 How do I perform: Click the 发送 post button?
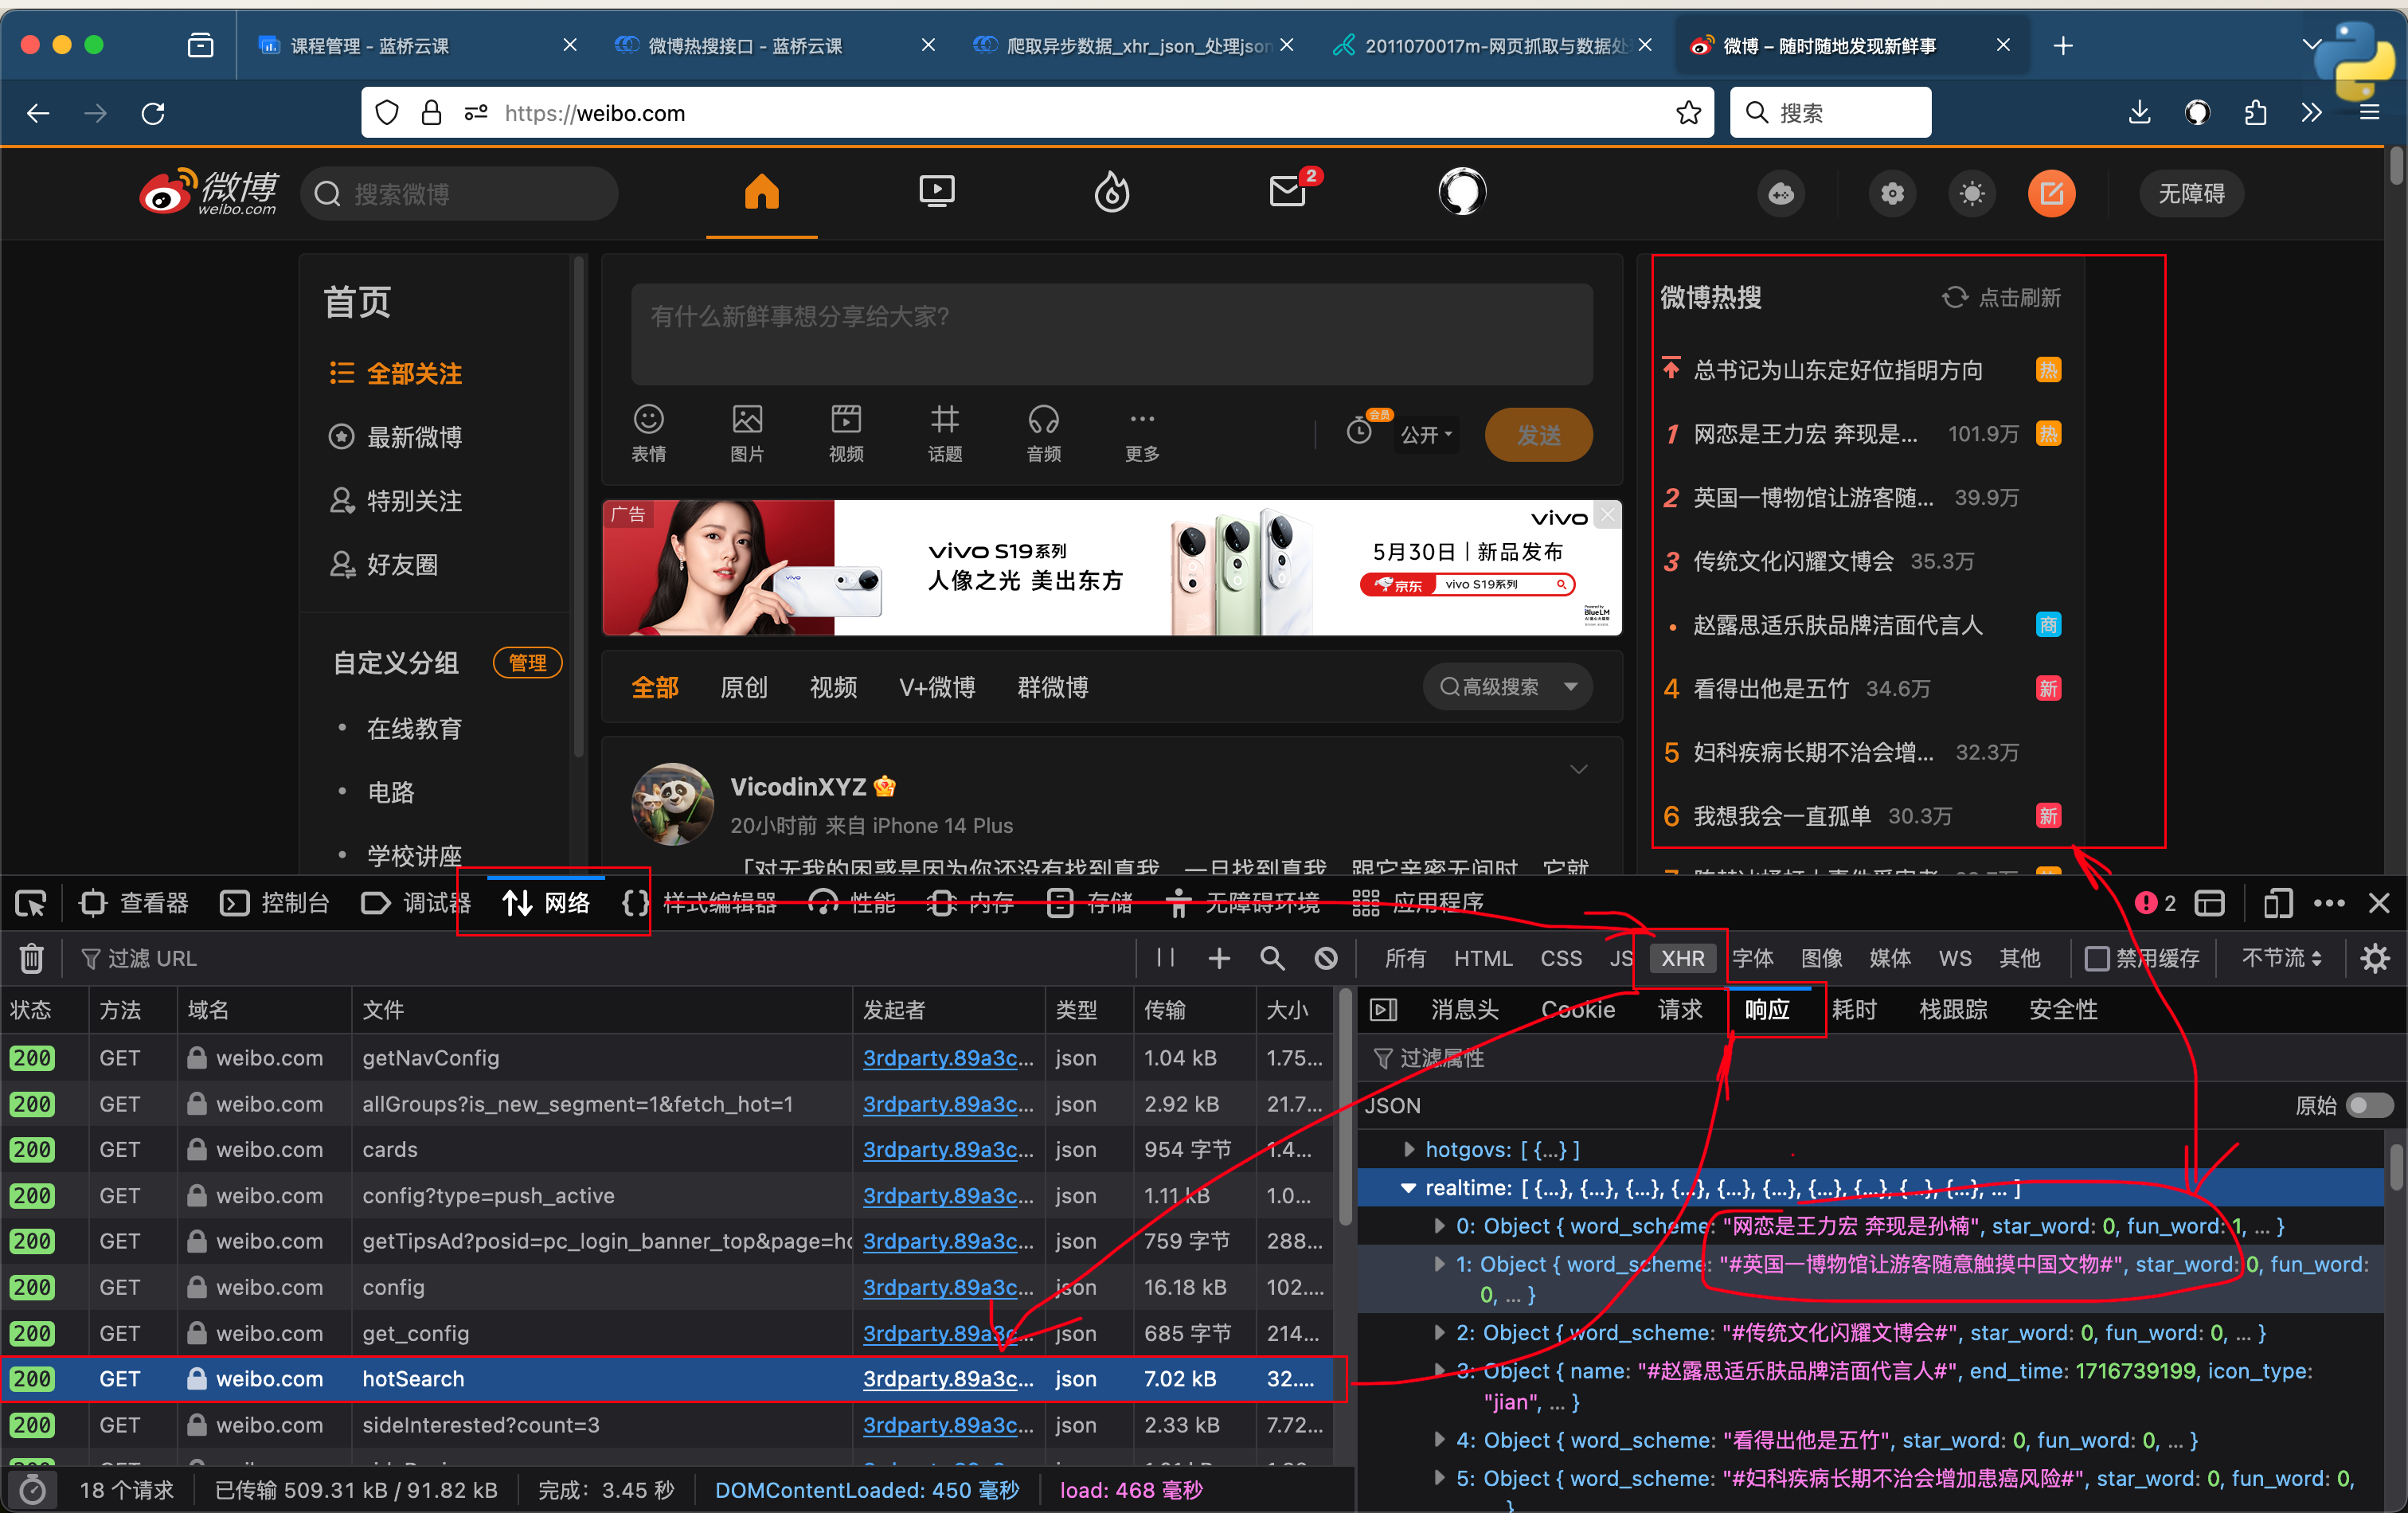pyautogui.click(x=1538, y=434)
